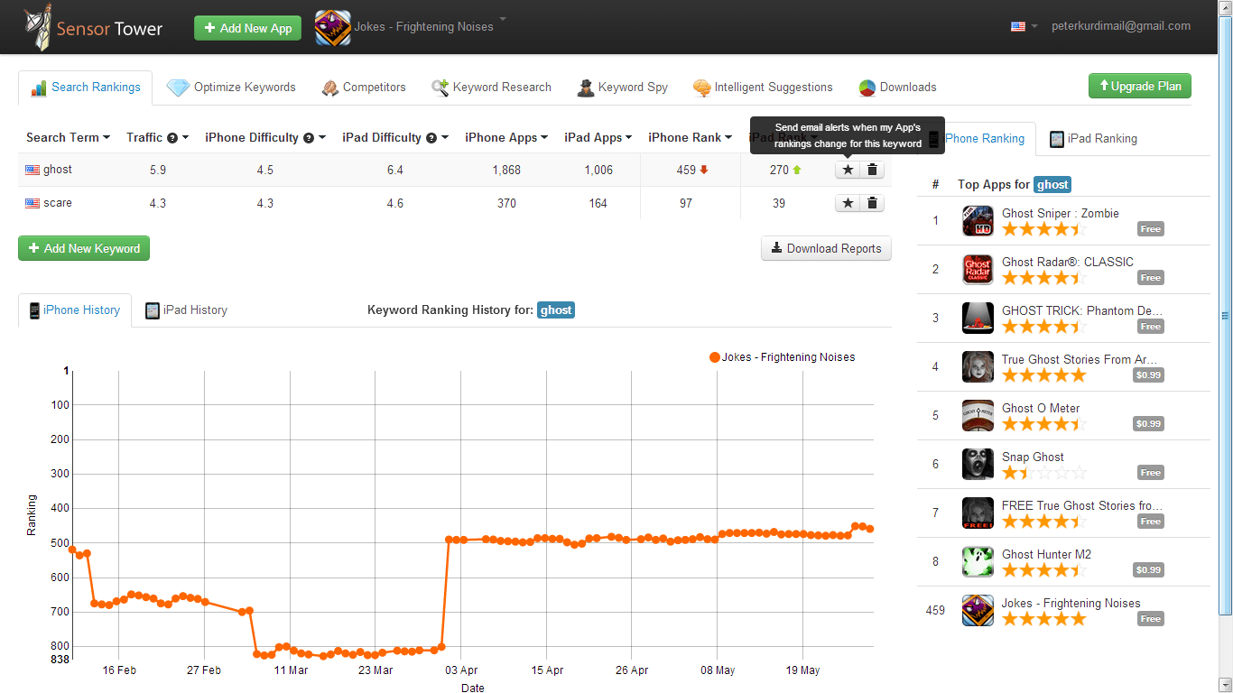The height and width of the screenshot is (693, 1233).
Task: Click the browser vertical scrollbar
Action: pos(1225,316)
